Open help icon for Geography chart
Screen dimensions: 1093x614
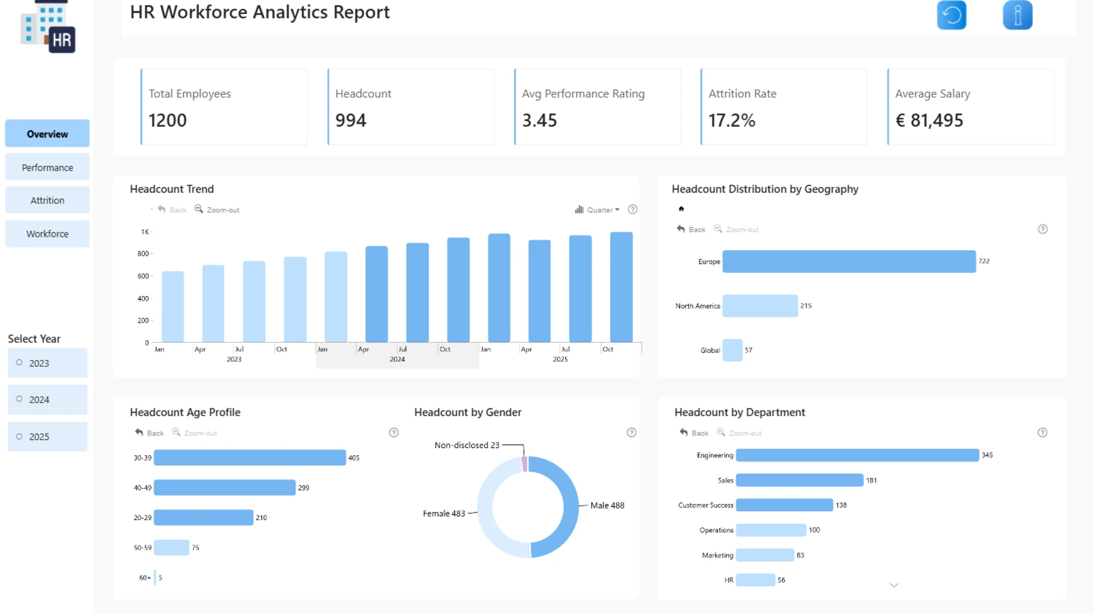pos(1042,229)
